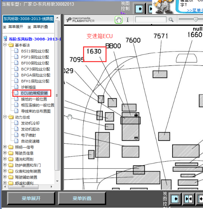The image size is (203, 209).
Task: Click the 菜单折叠 list icon in sidebar
Action: [29, 27]
